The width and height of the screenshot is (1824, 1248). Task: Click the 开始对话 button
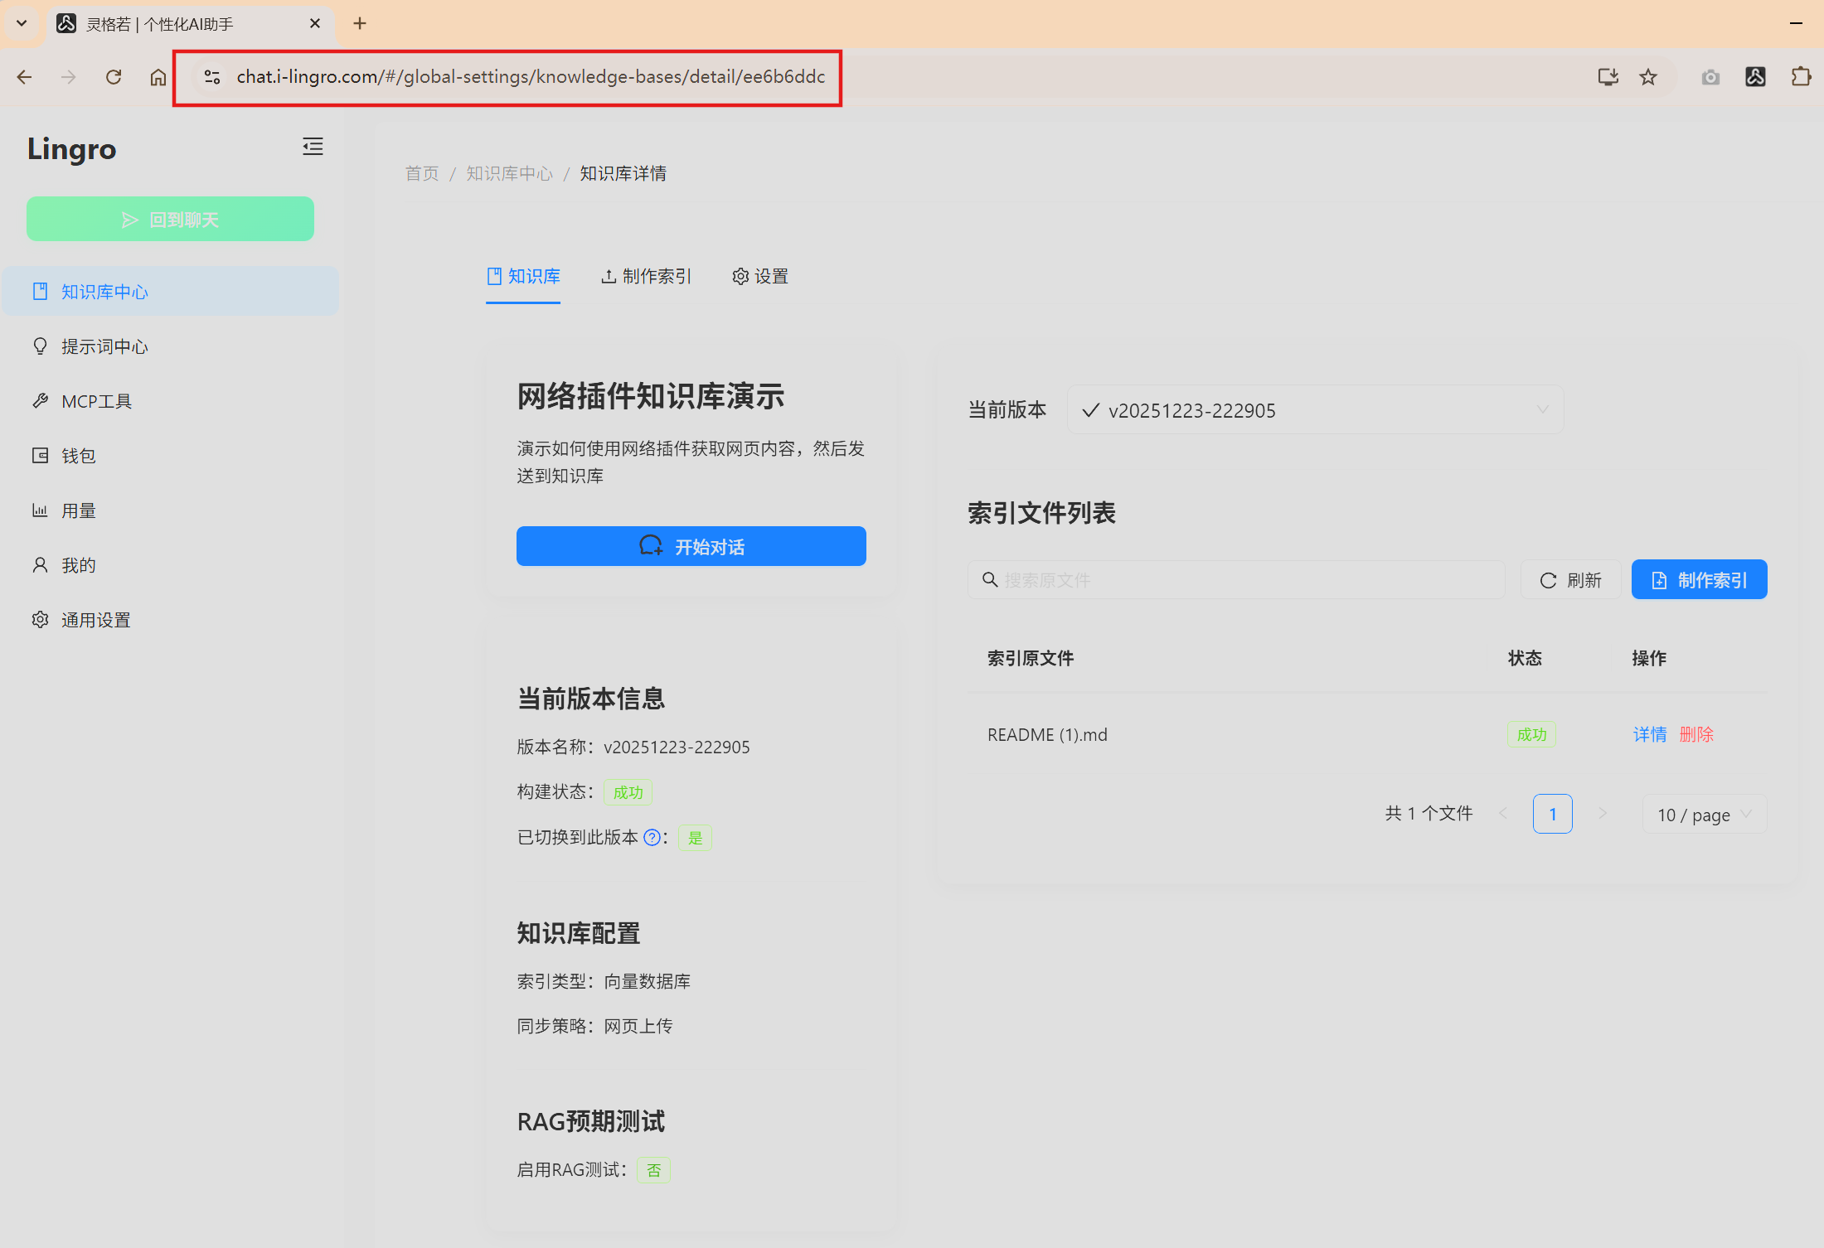pos(691,546)
